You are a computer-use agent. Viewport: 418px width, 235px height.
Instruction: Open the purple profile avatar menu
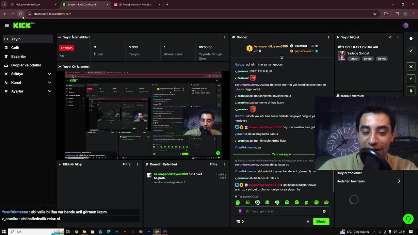(x=406, y=25)
